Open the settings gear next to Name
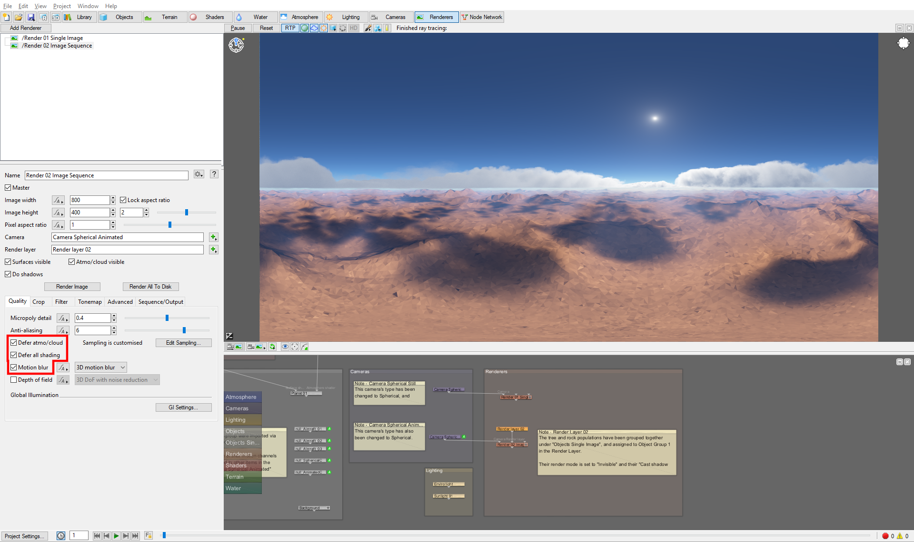Screen dimensions: 914x542 (199, 174)
